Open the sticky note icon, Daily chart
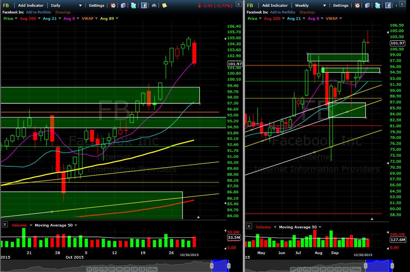Viewport: 410px width, 272px height. pos(165,5)
